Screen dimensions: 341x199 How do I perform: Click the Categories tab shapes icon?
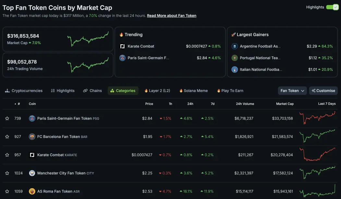coord(112,91)
